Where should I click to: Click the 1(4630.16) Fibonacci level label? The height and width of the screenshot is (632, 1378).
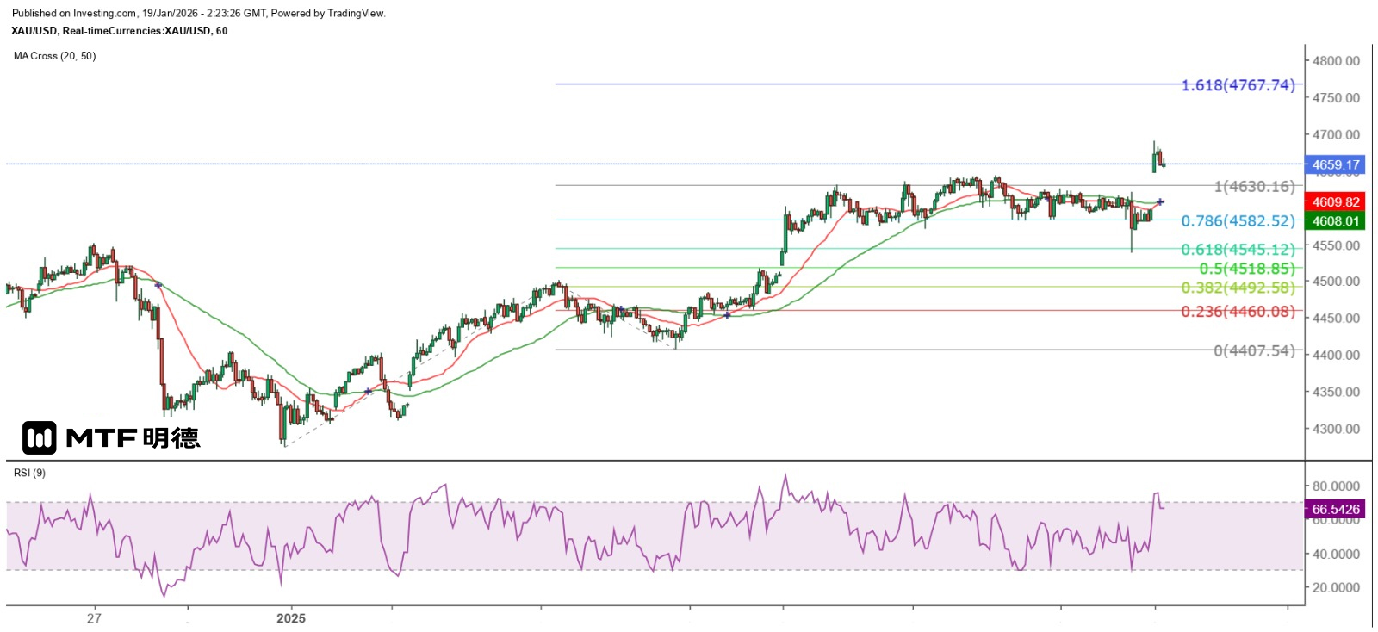[x=1254, y=187]
